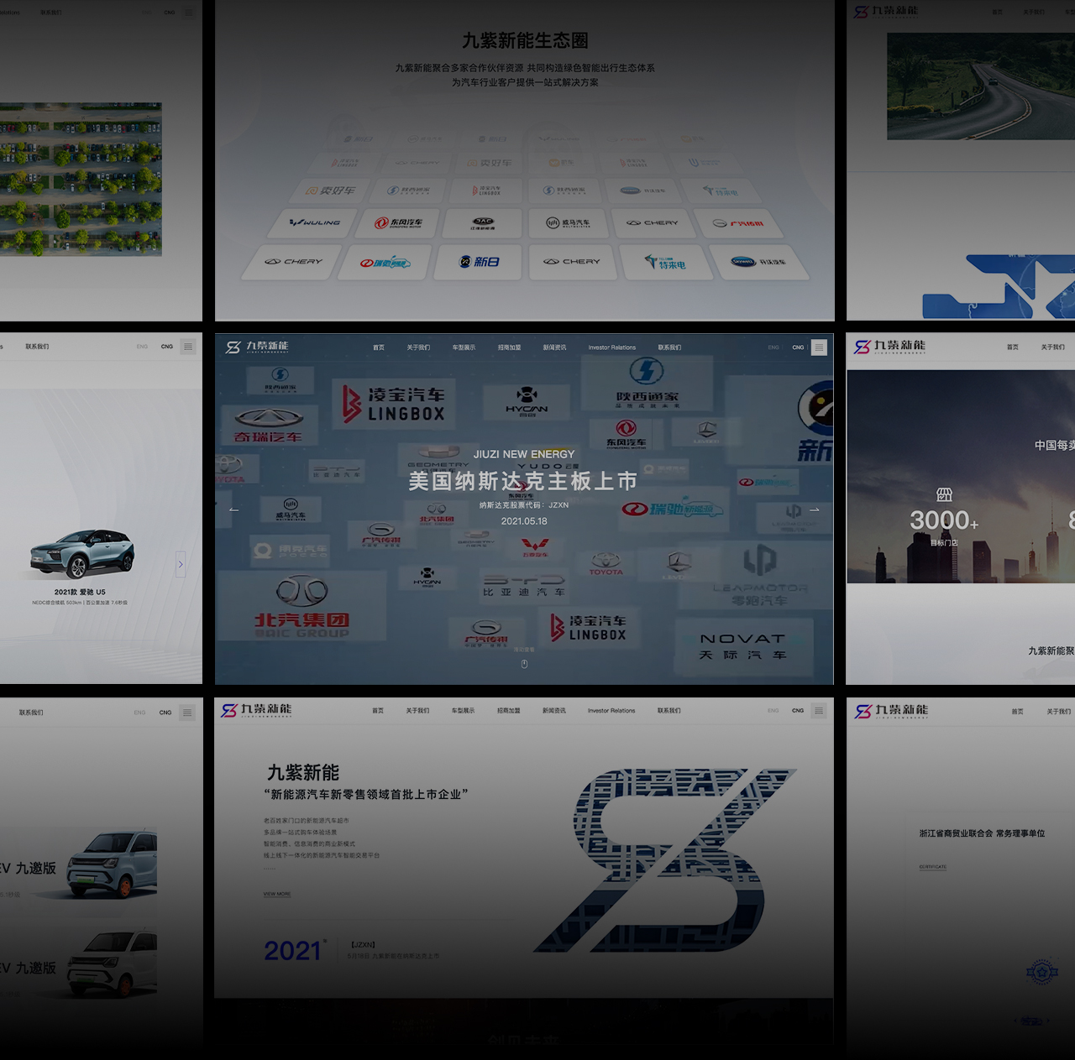Go to the previous slide with the hero banner left arrow
The image size is (1075, 1060).
click(x=234, y=509)
